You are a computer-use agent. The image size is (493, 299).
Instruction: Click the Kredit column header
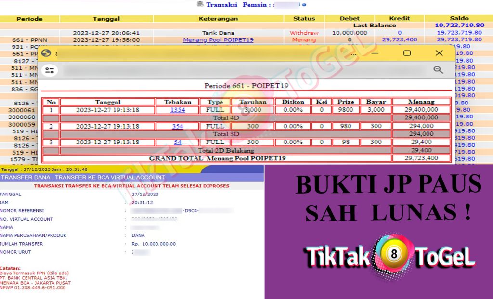pos(400,19)
